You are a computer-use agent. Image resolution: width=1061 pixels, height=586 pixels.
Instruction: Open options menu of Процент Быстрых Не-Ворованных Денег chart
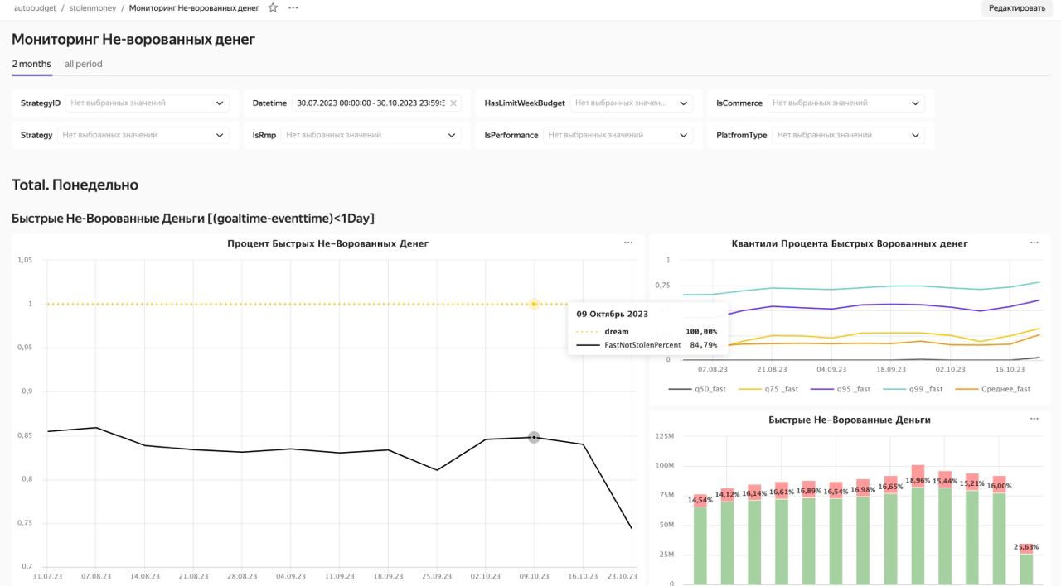tap(628, 243)
